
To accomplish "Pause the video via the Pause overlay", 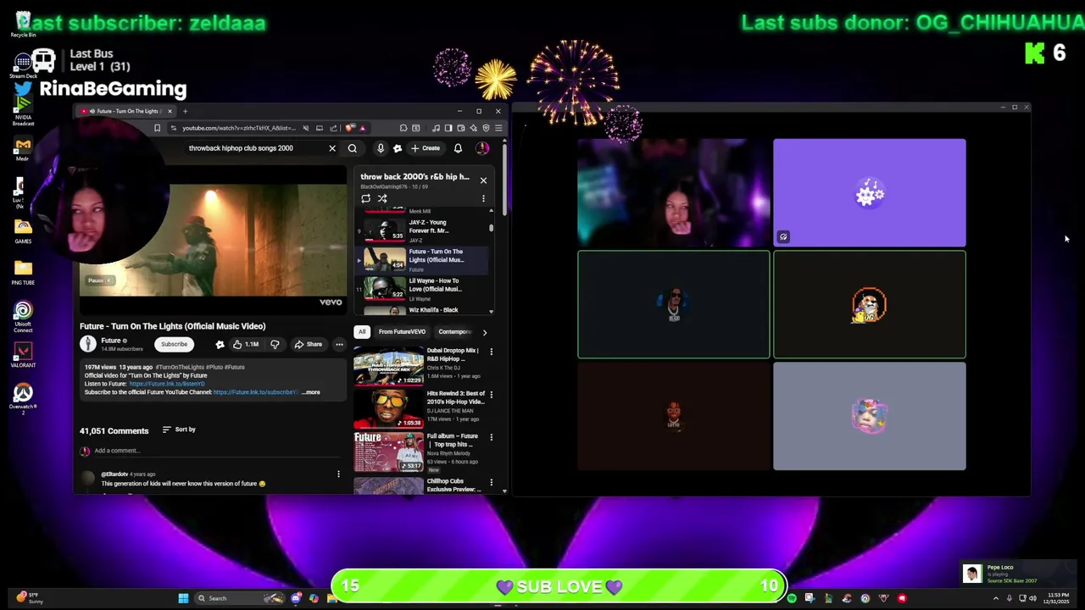I will click(98, 280).
